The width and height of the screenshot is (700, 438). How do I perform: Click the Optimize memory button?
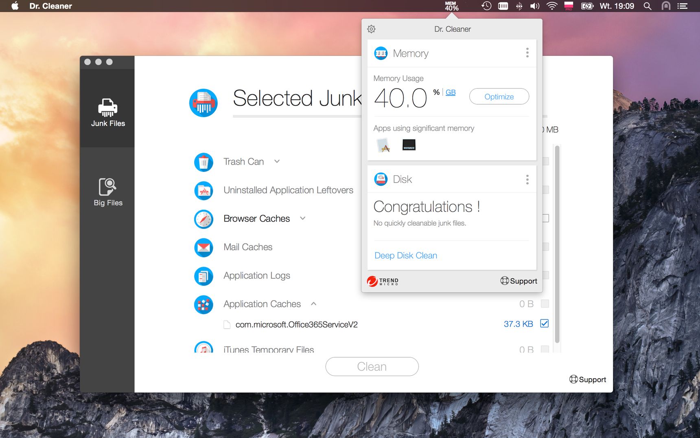click(499, 97)
